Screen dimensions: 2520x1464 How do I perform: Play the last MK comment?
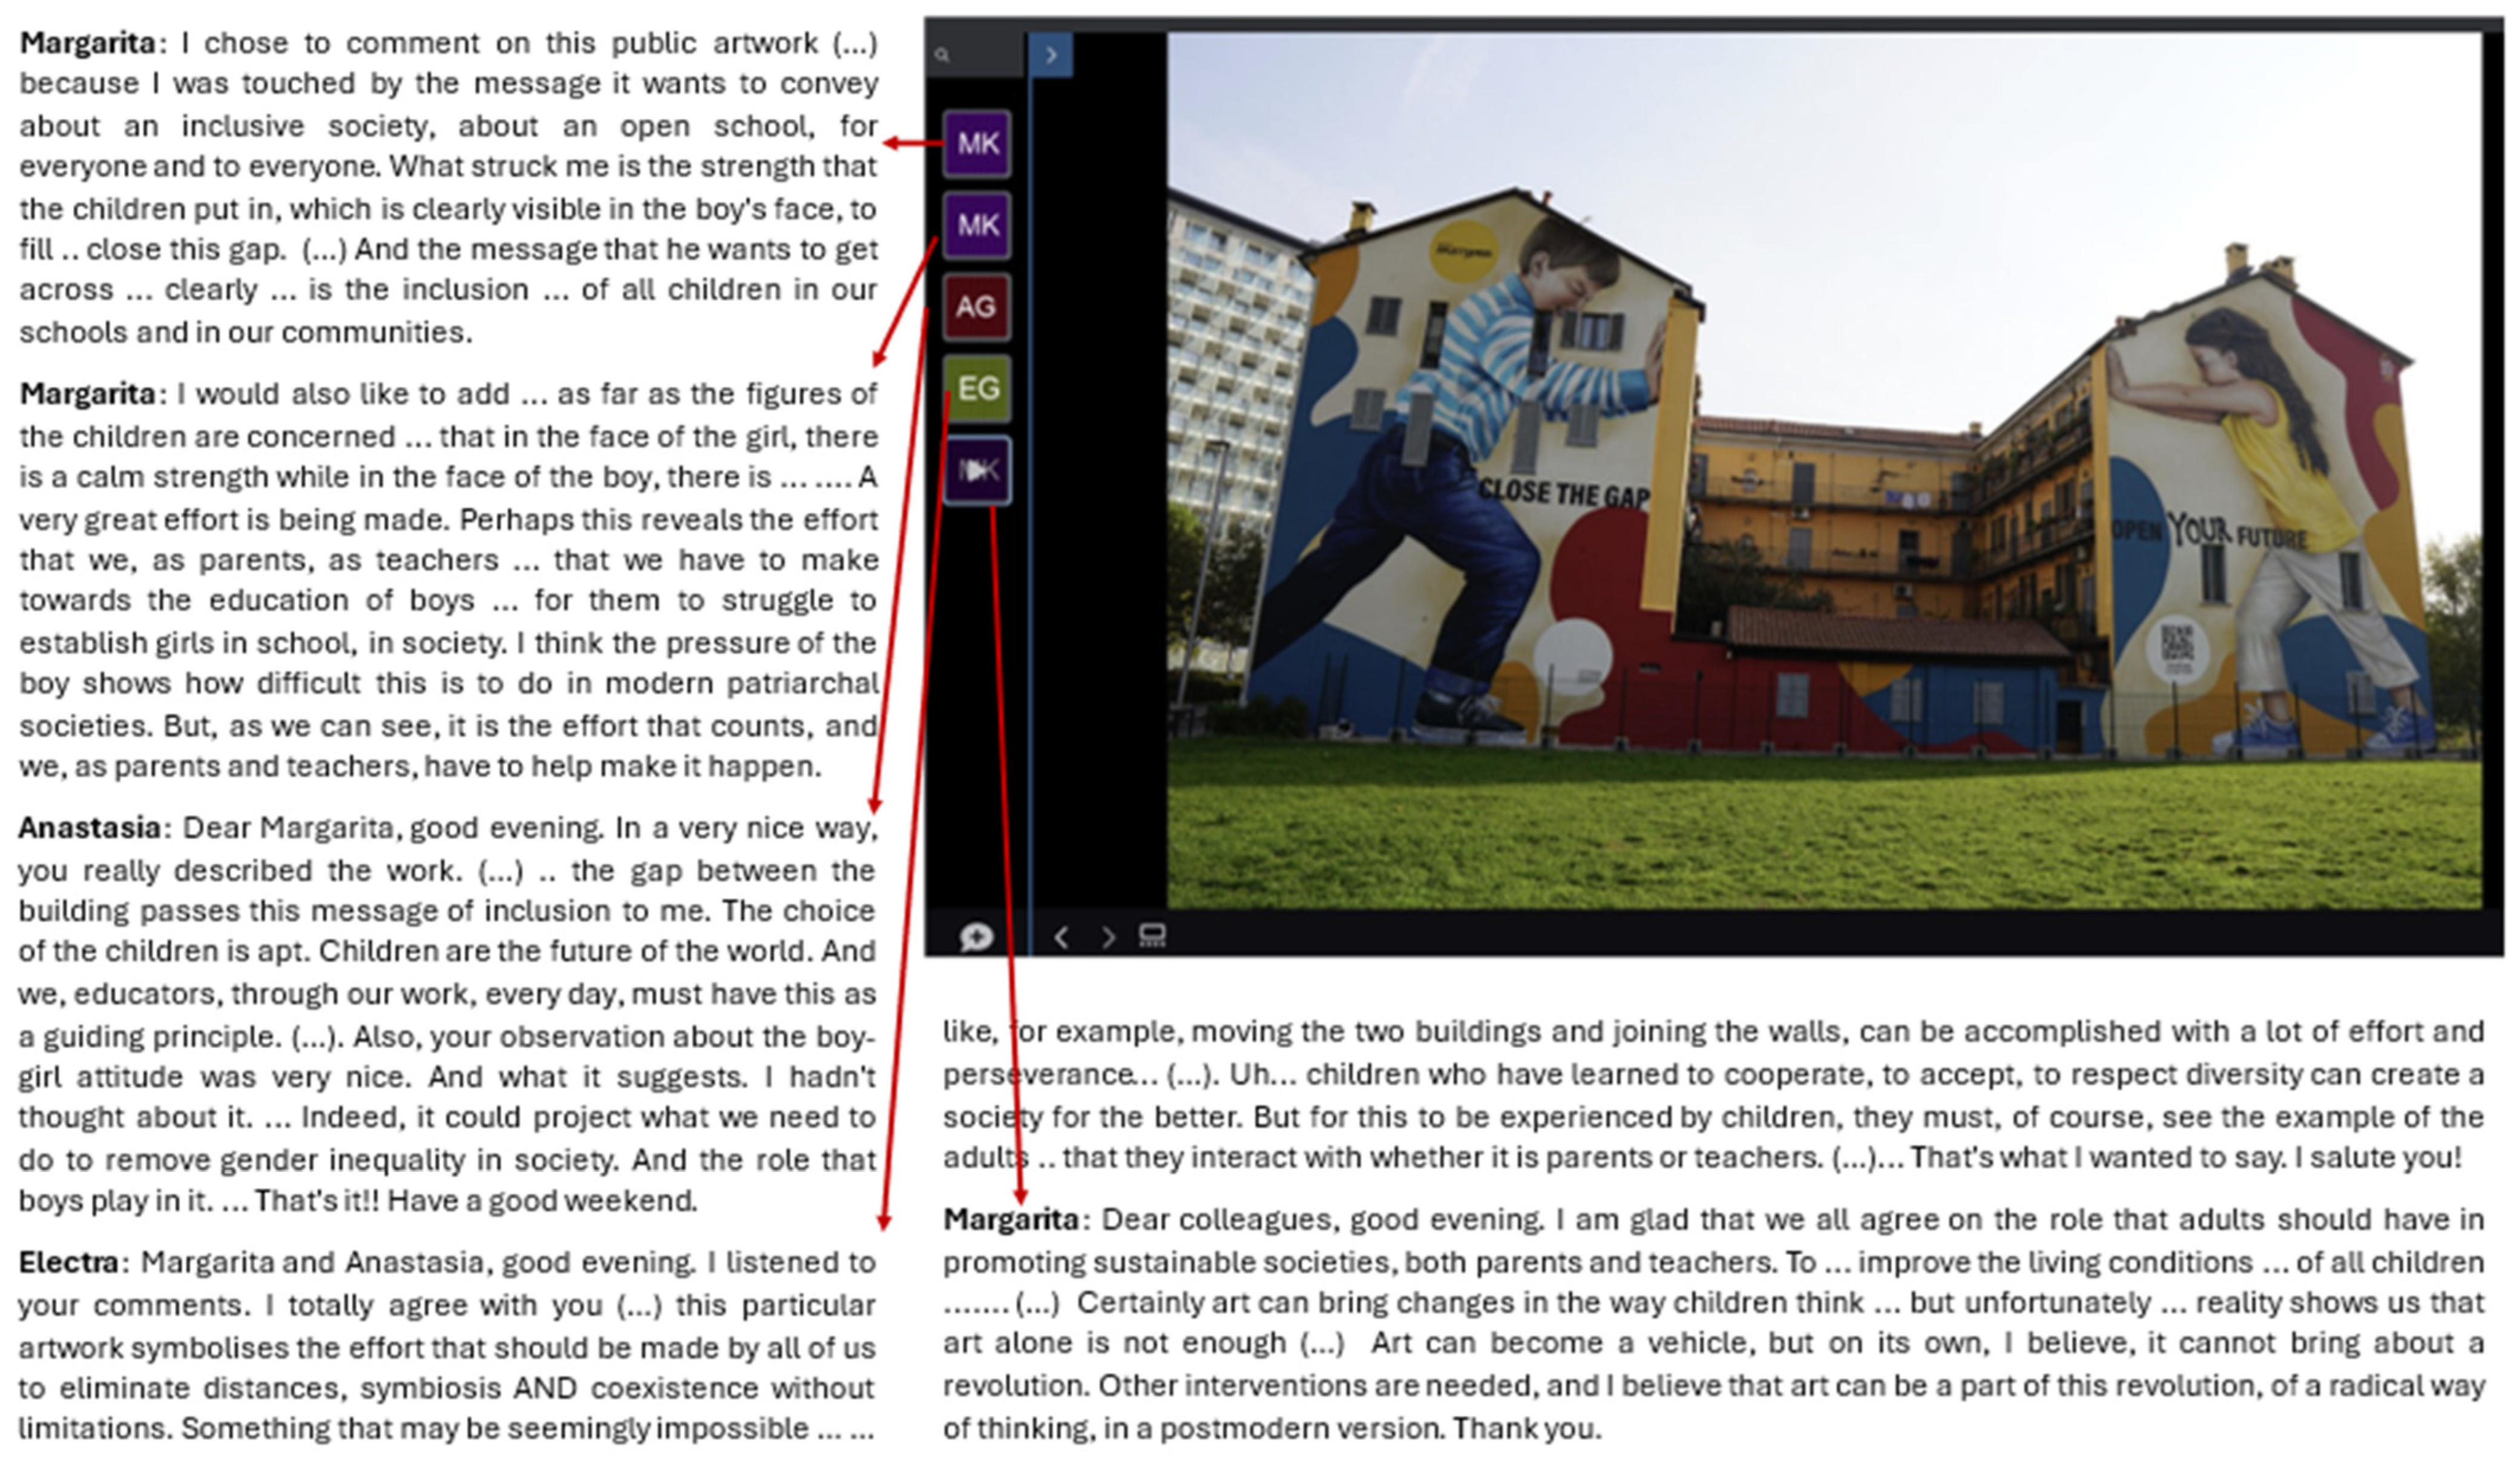coord(977,469)
